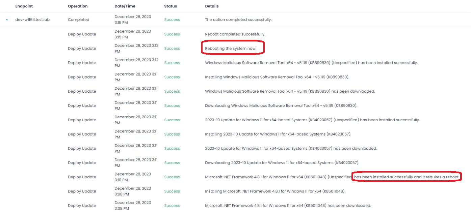Select the Success status in the Completed row
This screenshot has height=214, width=471.
[172, 20]
